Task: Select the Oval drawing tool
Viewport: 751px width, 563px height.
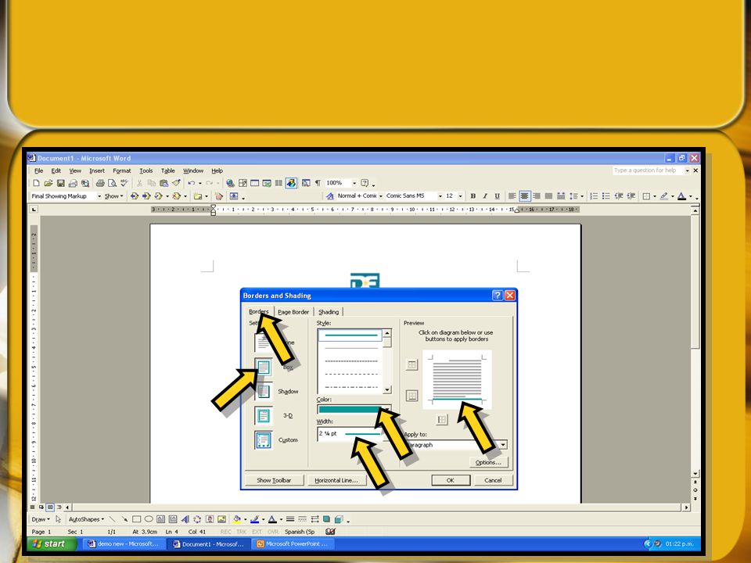Action: coord(149,519)
